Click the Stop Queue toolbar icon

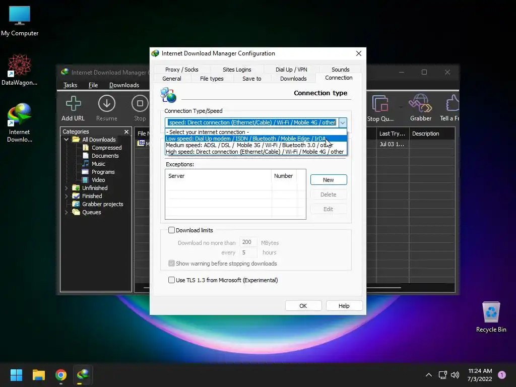click(x=380, y=104)
